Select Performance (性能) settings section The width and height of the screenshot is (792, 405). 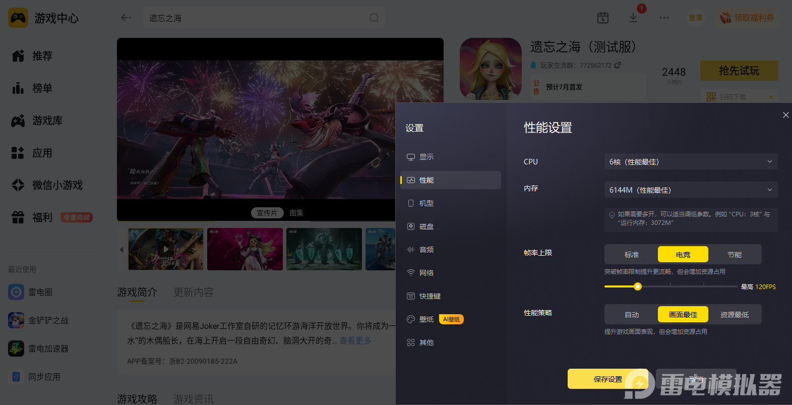(451, 180)
